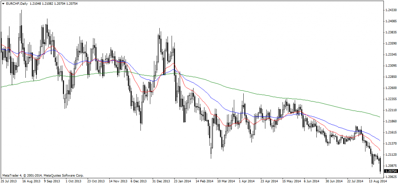Click the 1.23590 price axis label
Viewport: 398px width, 184px height.
click(391, 43)
